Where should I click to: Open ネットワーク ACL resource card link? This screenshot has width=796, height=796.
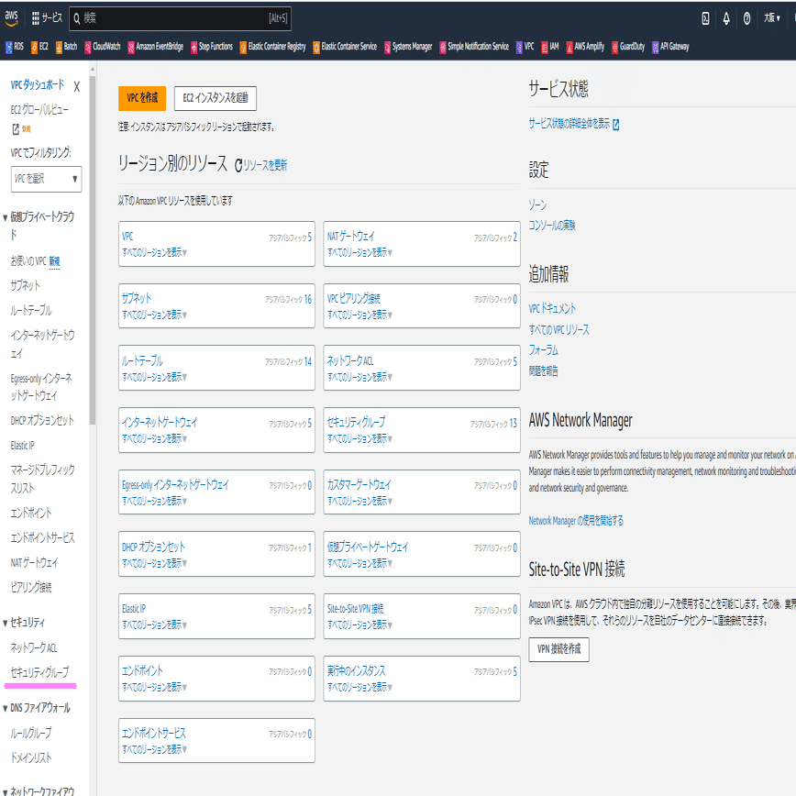pyautogui.click(x=350, y=361)
